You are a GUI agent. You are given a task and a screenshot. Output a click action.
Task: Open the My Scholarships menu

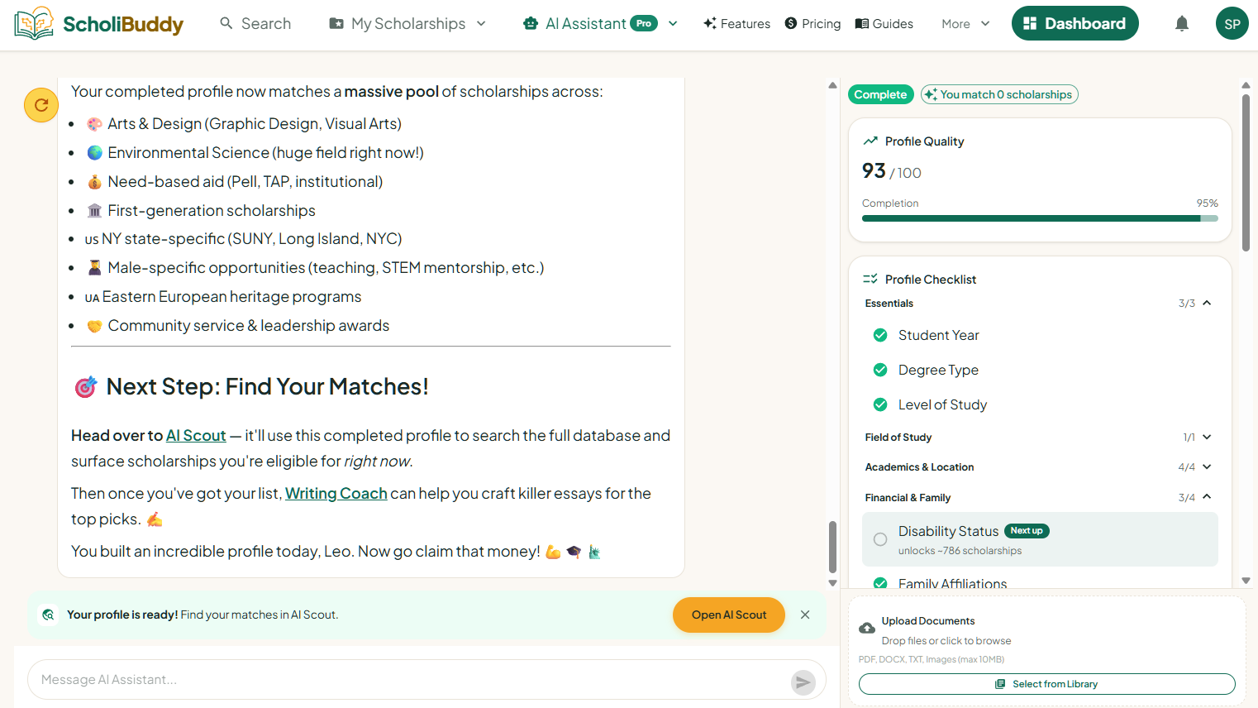407,24
